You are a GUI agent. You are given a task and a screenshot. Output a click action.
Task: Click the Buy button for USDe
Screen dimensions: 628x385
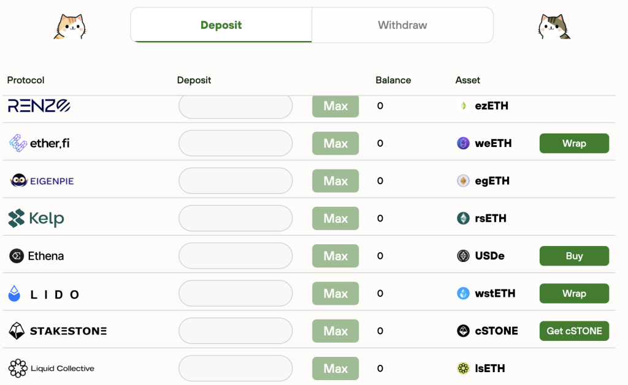[574, 256]
